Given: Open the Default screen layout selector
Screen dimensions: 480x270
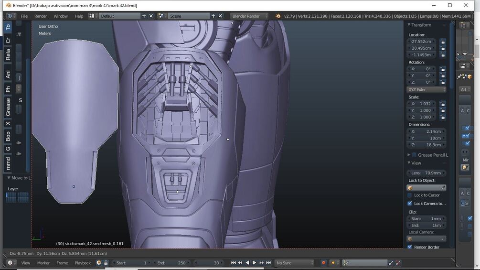Looking at the screenshot, I should point(119,16).
